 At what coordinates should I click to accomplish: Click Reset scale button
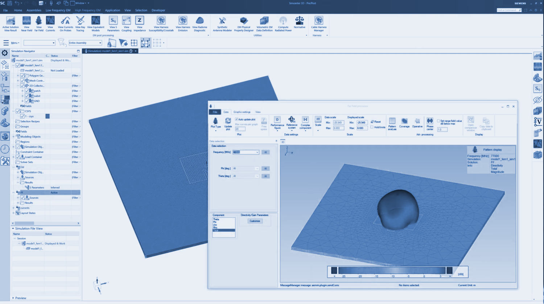(376, 122)
